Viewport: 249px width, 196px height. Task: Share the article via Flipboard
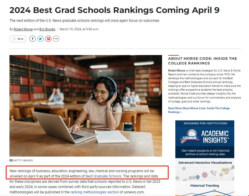click(x=48, y=39)
